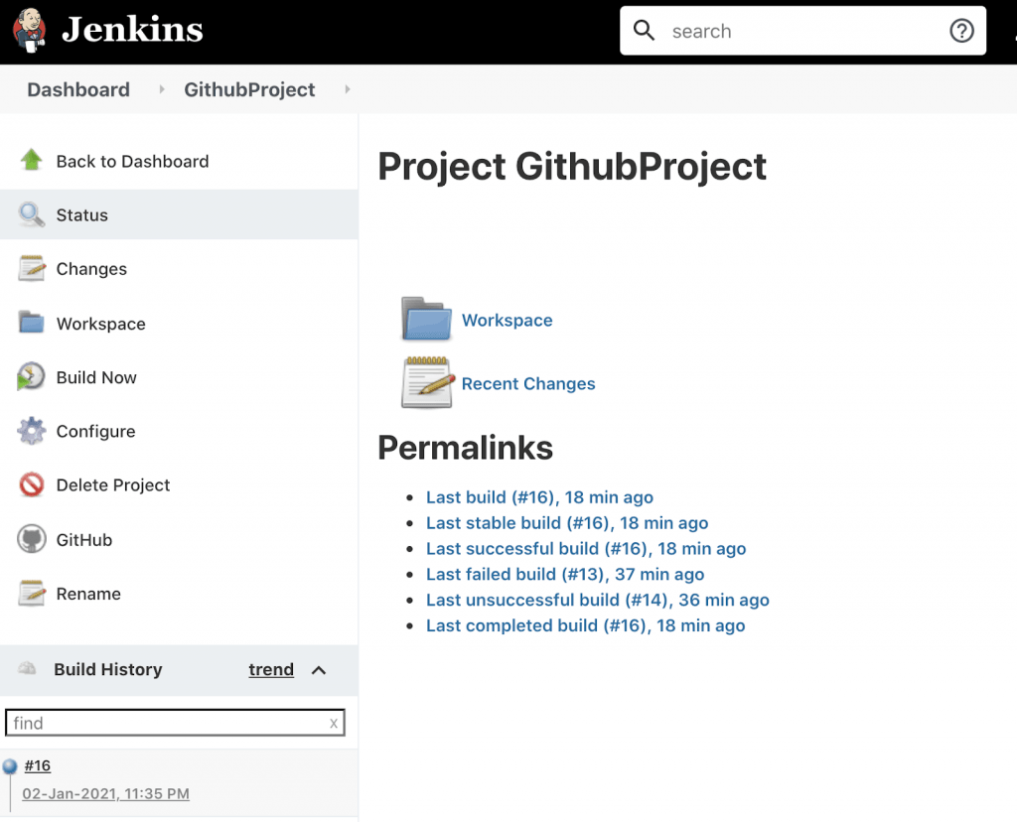The width and height of the screenshot is (1017, 822).
Task: Select Rename in the side menu
Action: [x=88, y=594]
